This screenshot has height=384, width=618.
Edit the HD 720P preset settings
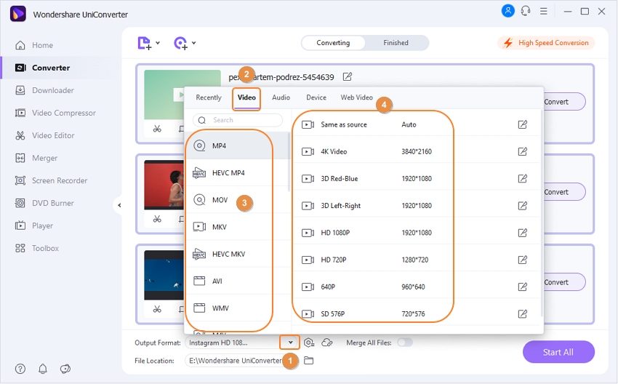pyautogui.click(x=522, y=260)
